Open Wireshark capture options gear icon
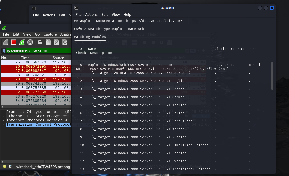 pos(30,42)
